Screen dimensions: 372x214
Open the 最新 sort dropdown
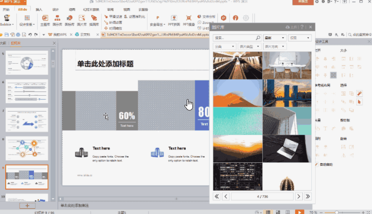[x=275, y=38]
